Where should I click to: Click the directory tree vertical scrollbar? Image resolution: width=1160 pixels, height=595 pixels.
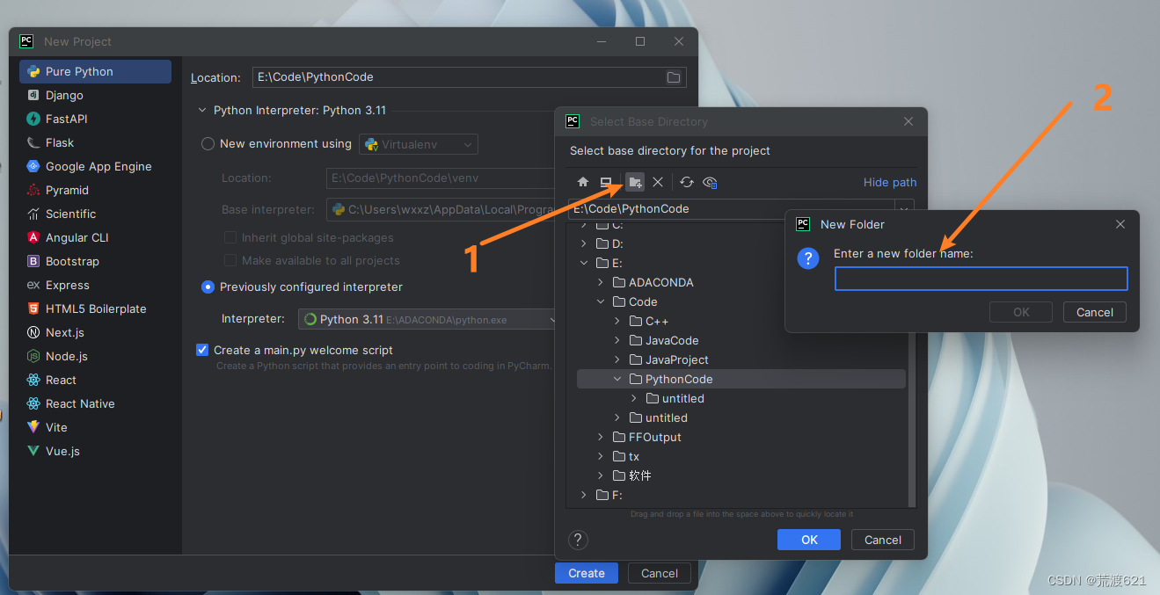pyautogui.click(x=911, y=364)
